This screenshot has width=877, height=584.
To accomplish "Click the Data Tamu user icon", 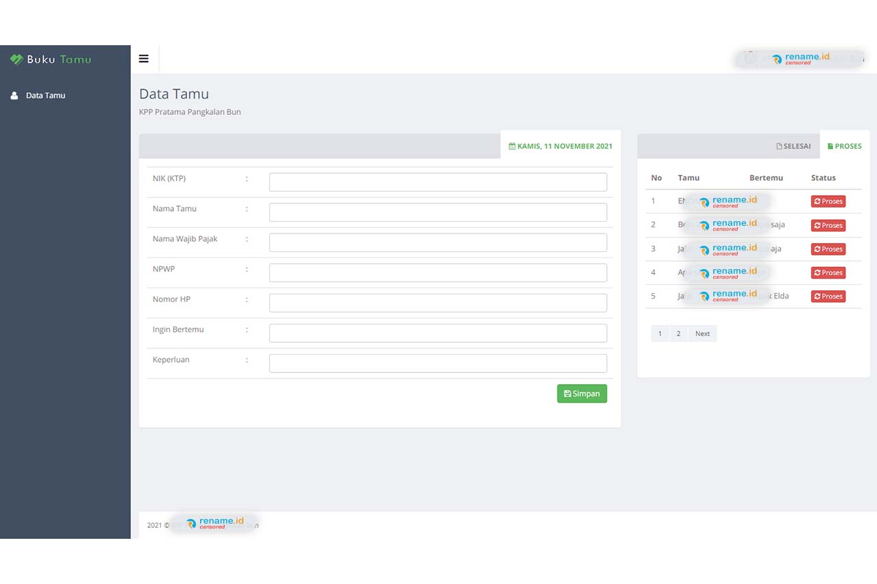I will point(14,96).
